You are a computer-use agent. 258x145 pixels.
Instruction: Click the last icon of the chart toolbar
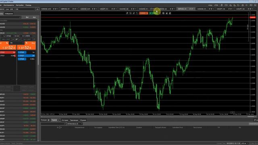tap(170, 13)
